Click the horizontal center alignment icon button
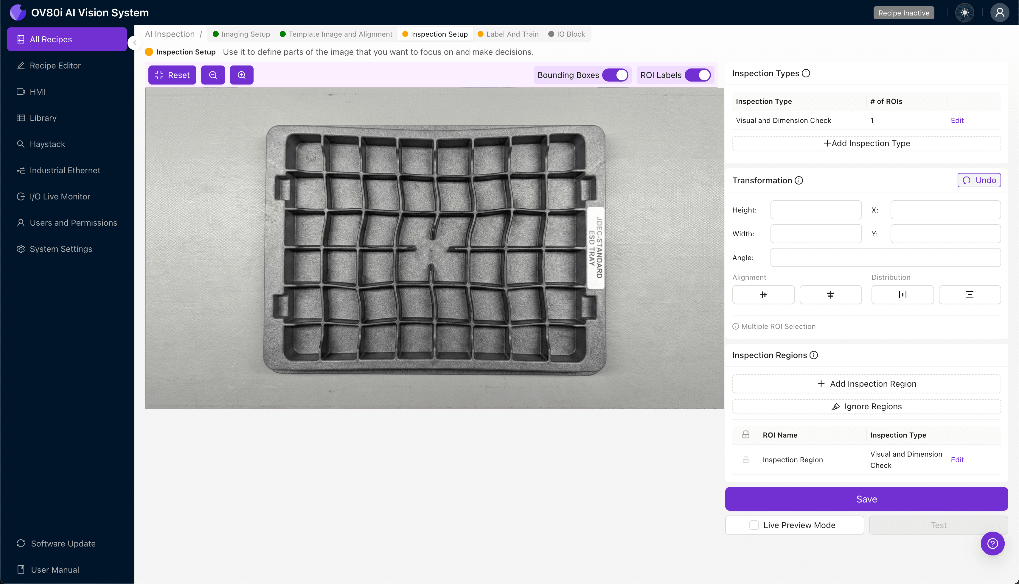 coord(763,295)
